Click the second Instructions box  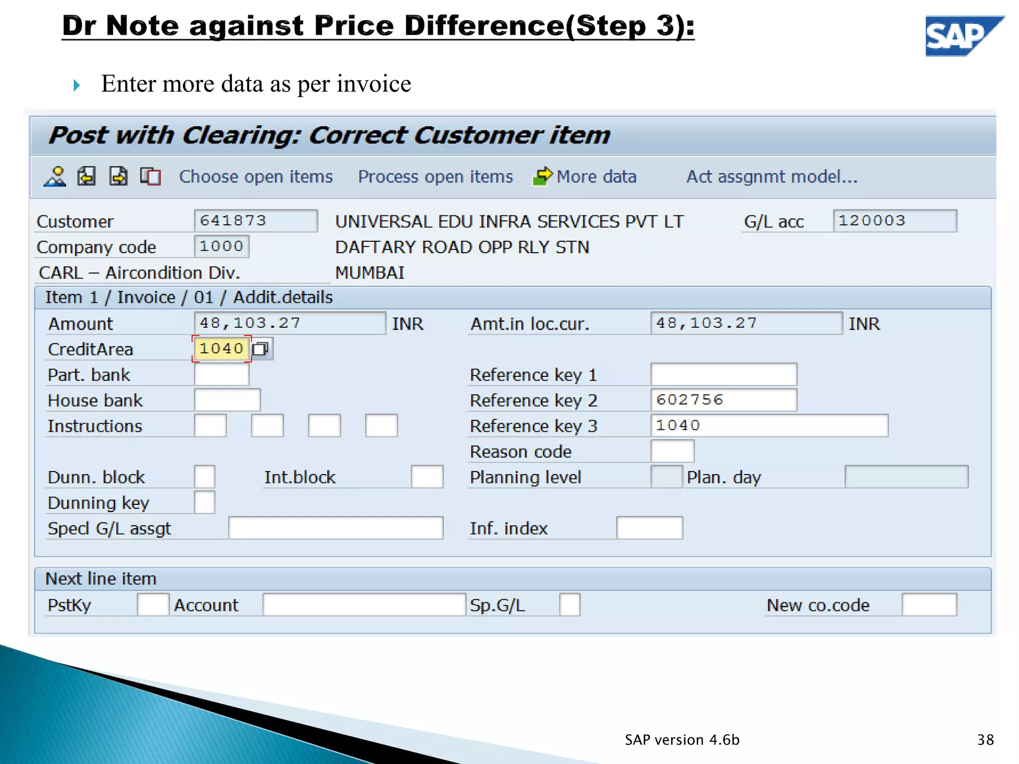pyautogui.click(x=268, y=426)
